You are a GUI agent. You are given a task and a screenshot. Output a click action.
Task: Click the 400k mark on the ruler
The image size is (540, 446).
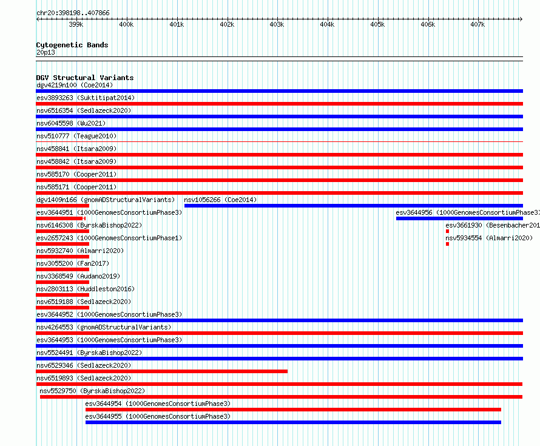tap(126, 24)
